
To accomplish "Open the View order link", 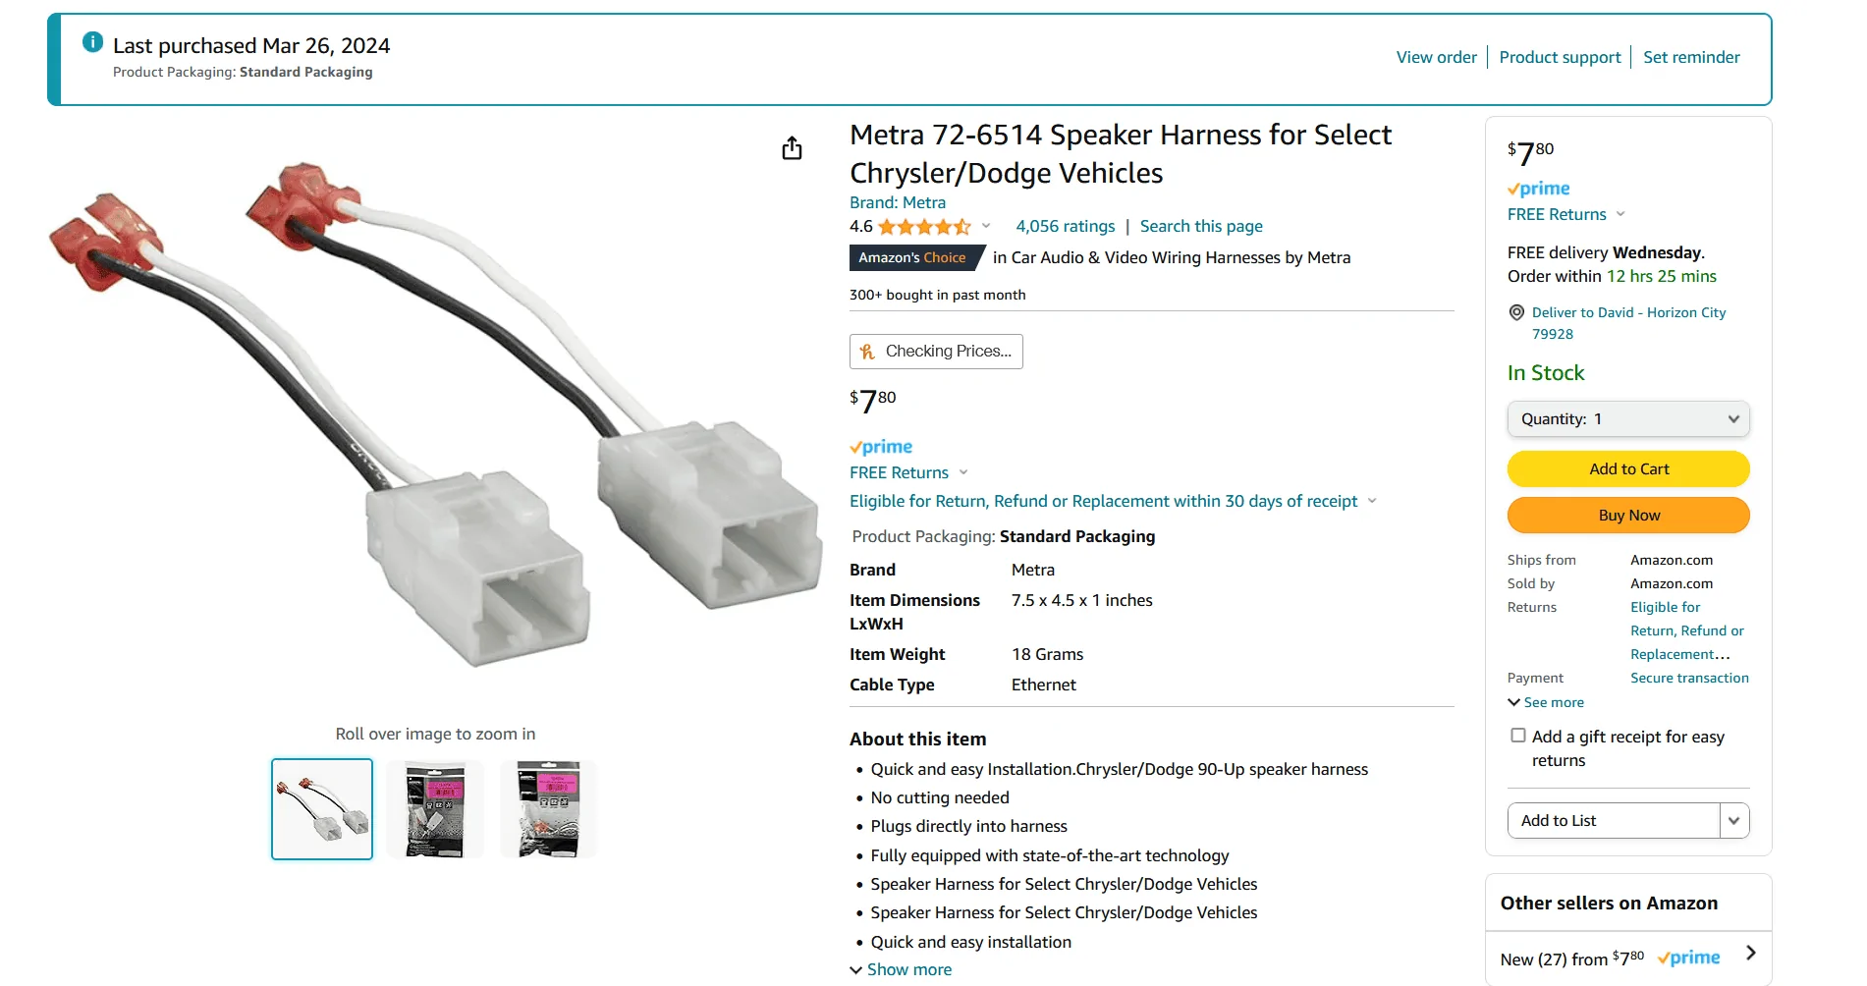I will [1436, 57].
